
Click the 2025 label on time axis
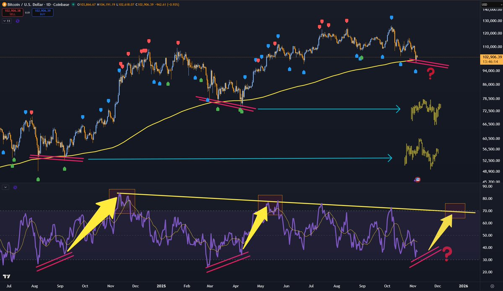point(161,286)
